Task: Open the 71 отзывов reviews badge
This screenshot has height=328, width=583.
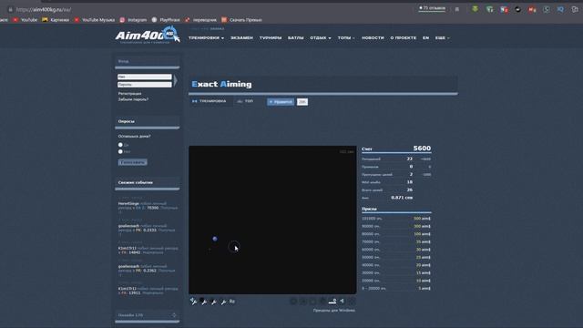Action: point(432,8)
